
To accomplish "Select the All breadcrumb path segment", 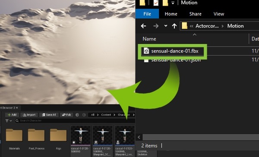I will point(93,115).
